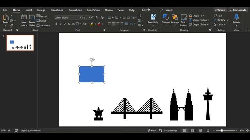Image resolution: width=250 pixels, height=140 pixels.
Task: Collapse the ribbon chevron
Action: pyautogui.click(x=247, y=30)
